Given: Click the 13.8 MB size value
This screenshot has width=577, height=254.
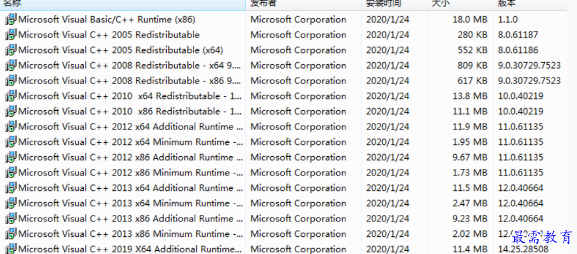Looking at the screenshot, I should (x=470, y=96).
